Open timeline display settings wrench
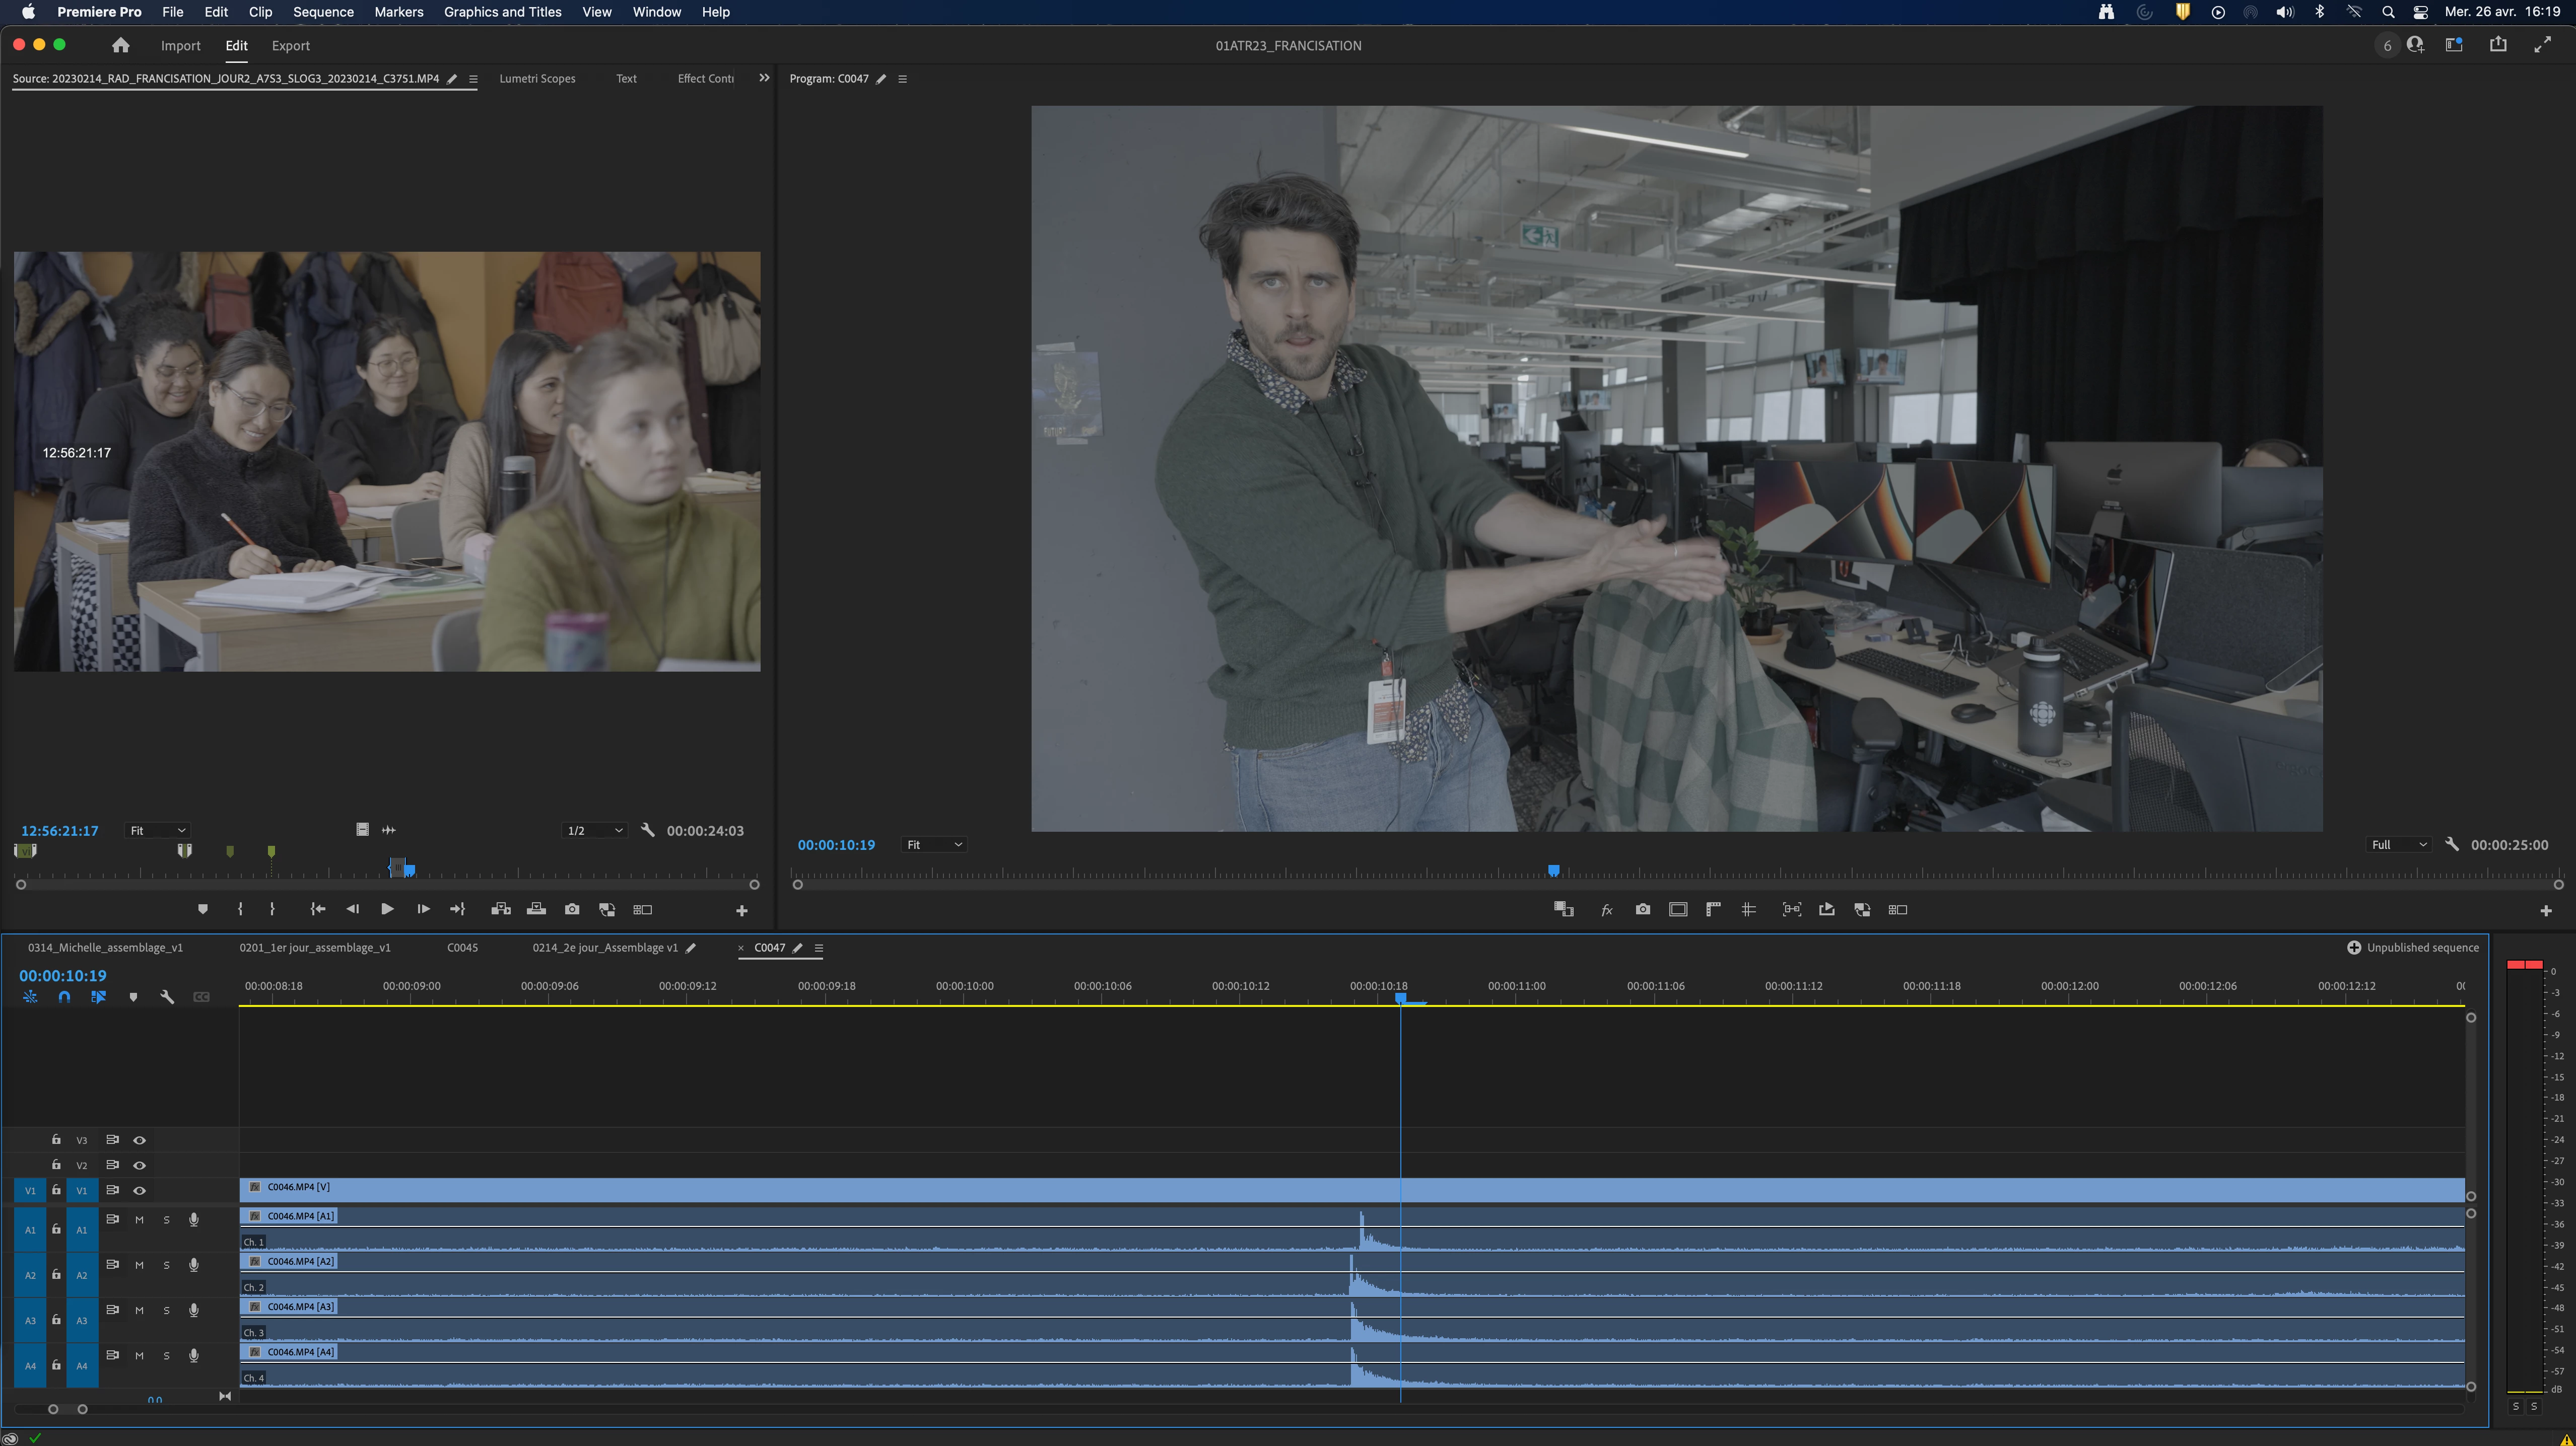2576x1446 pixels. pos(167,997)
